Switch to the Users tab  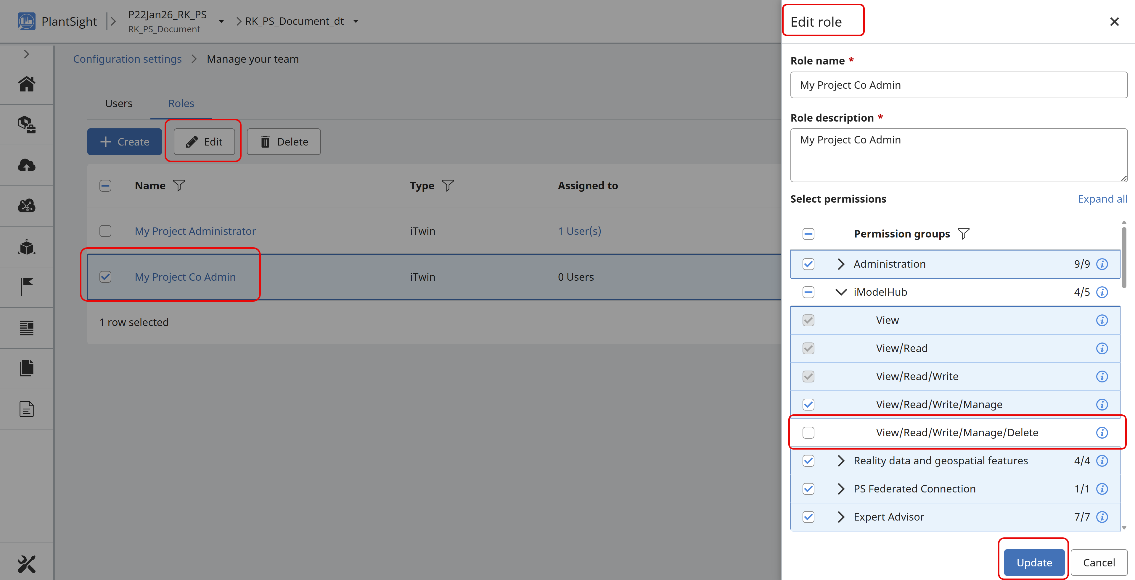(118, 104)
